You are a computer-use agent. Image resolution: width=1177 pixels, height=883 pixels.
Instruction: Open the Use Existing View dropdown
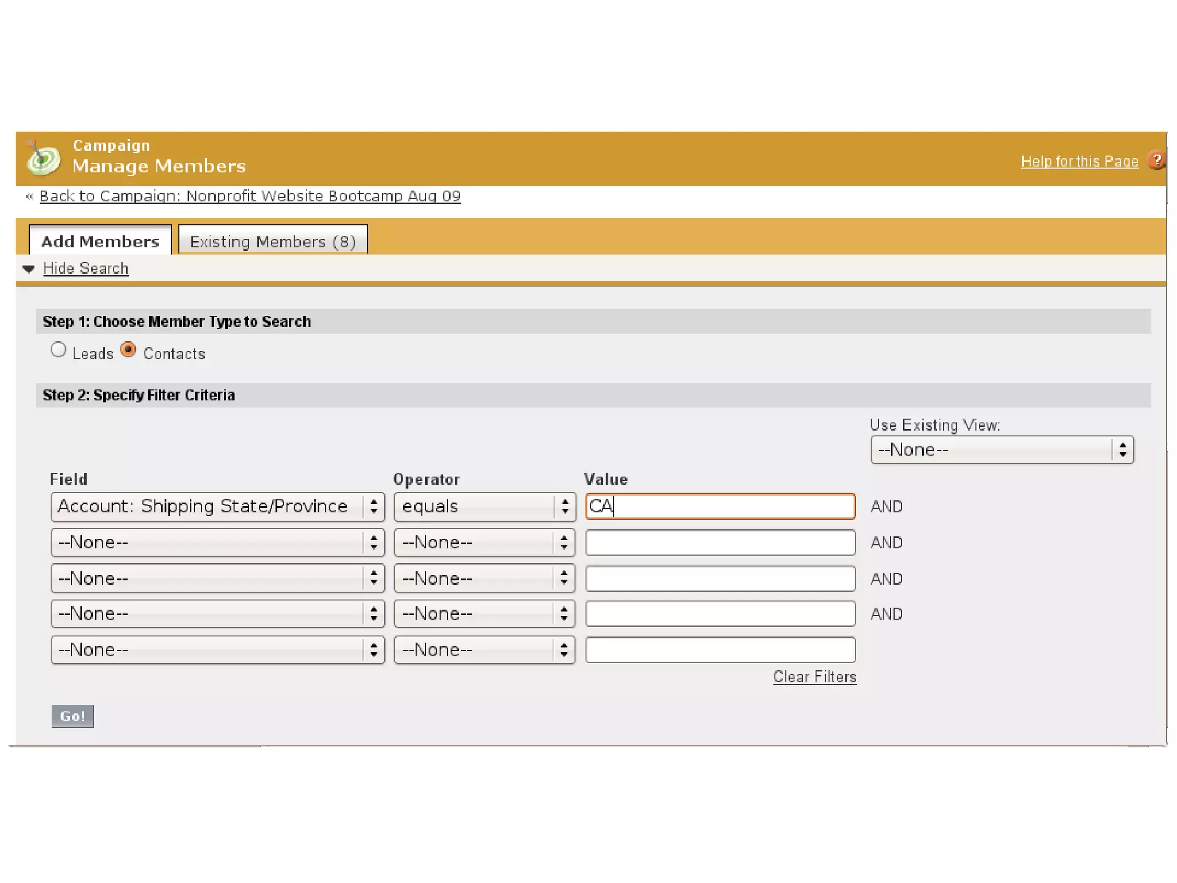[x=1001, y=450]
